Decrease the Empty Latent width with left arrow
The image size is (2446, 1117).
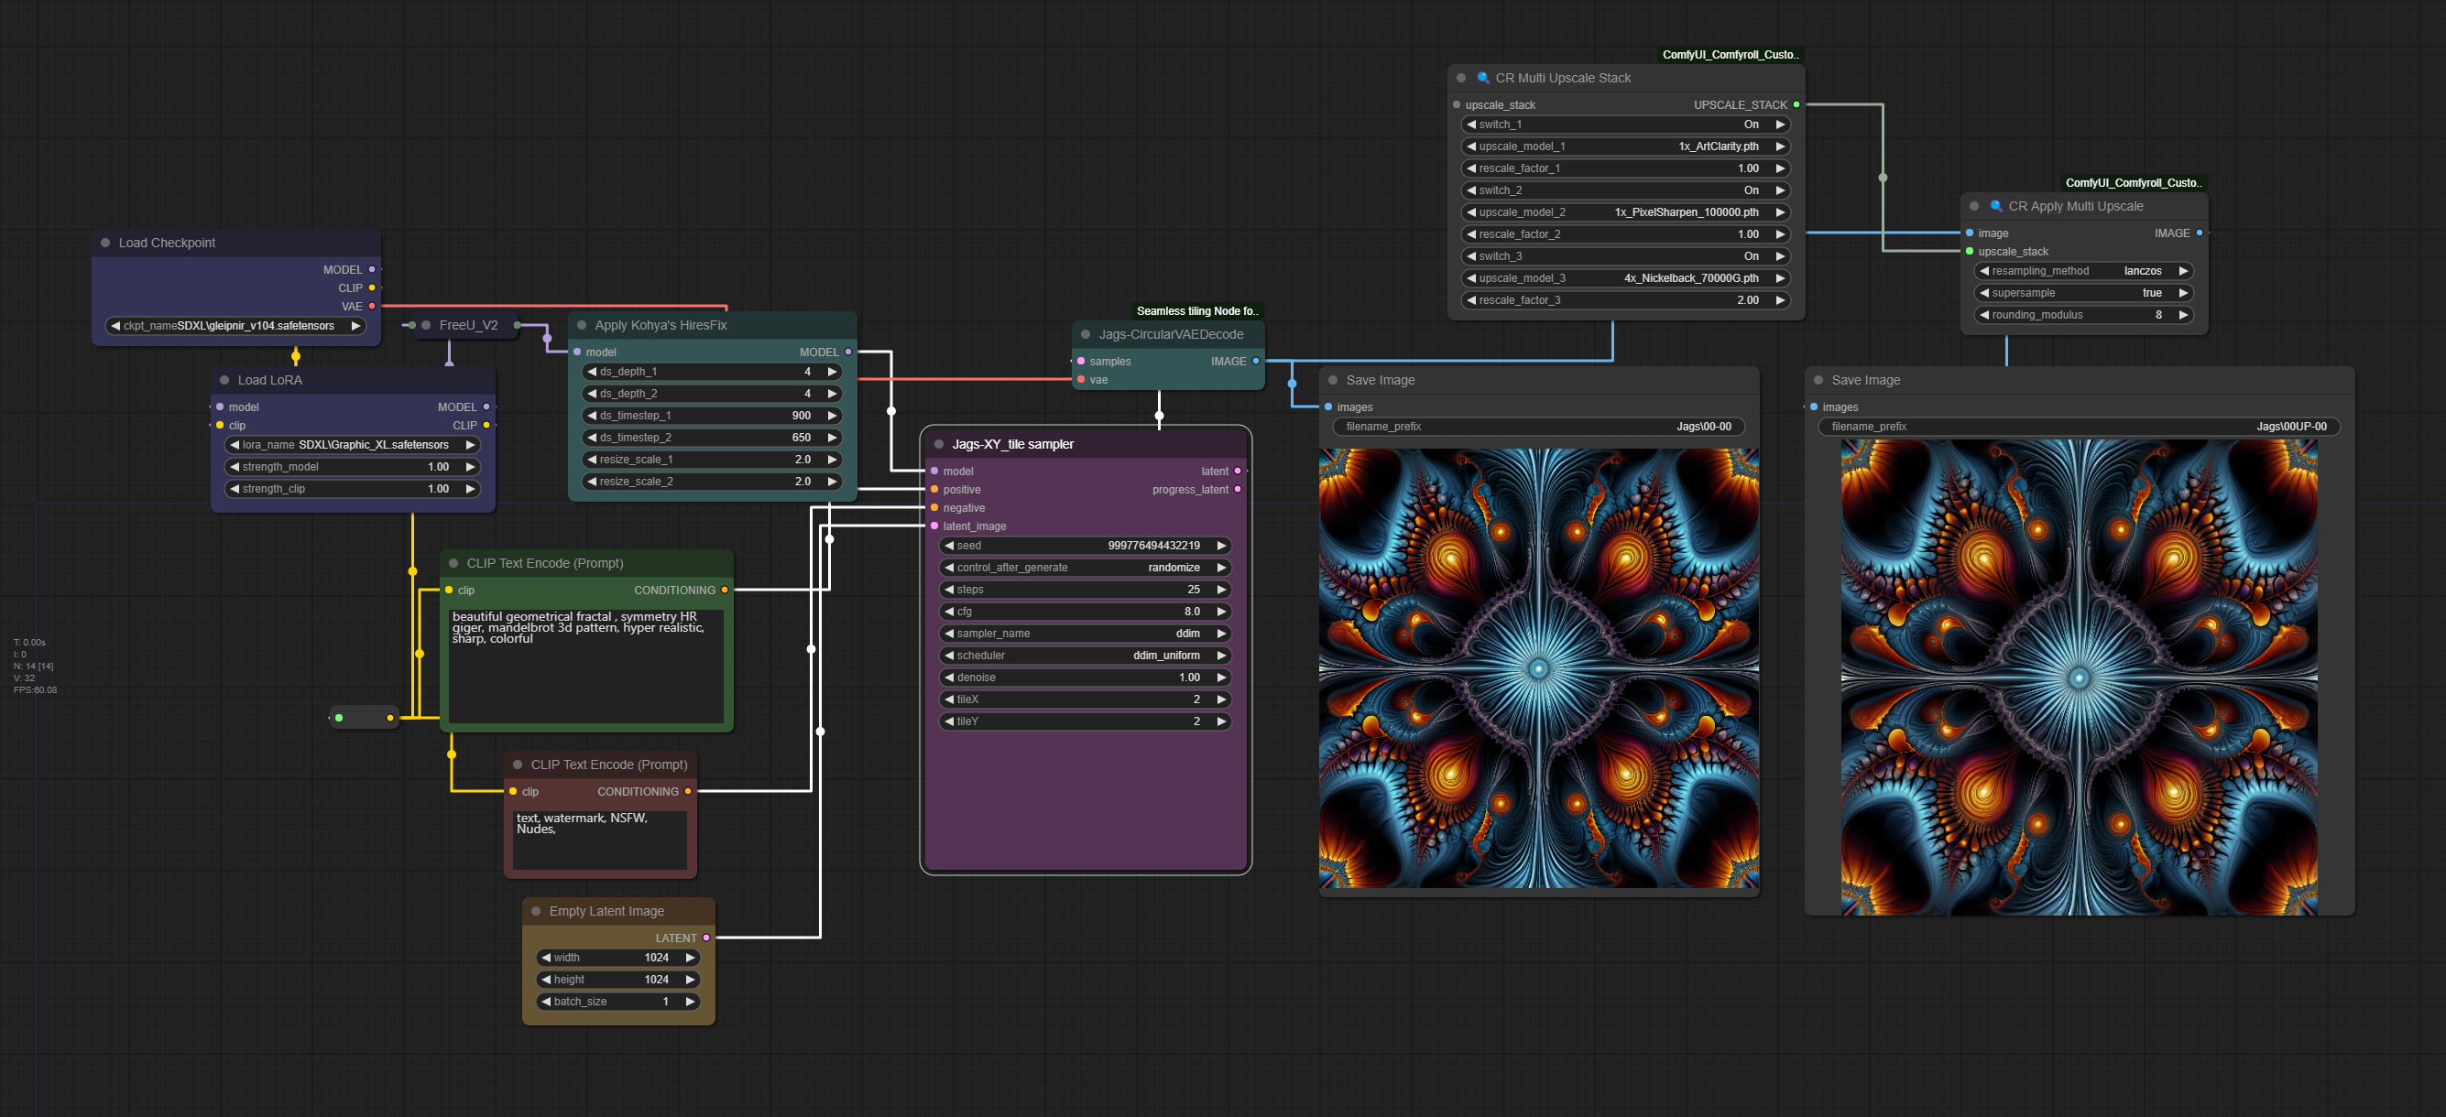pyautogui.click(x=546, y=958)
